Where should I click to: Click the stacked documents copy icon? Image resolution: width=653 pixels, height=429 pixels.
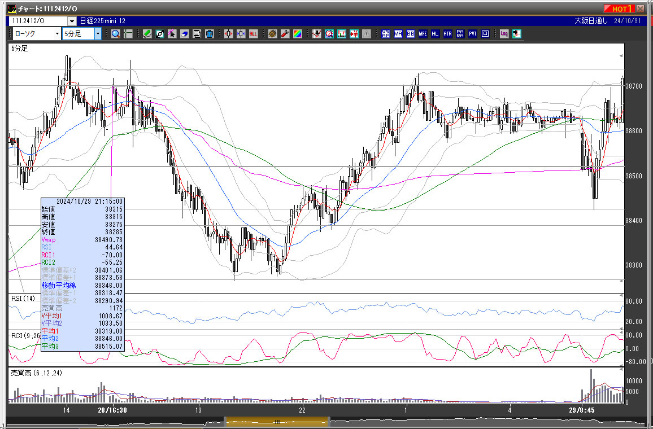[x=197, y=34]
